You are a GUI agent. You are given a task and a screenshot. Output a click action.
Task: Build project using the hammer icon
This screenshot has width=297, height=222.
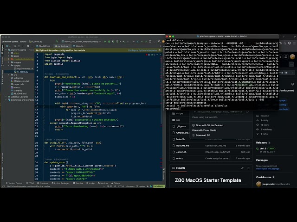57,41
